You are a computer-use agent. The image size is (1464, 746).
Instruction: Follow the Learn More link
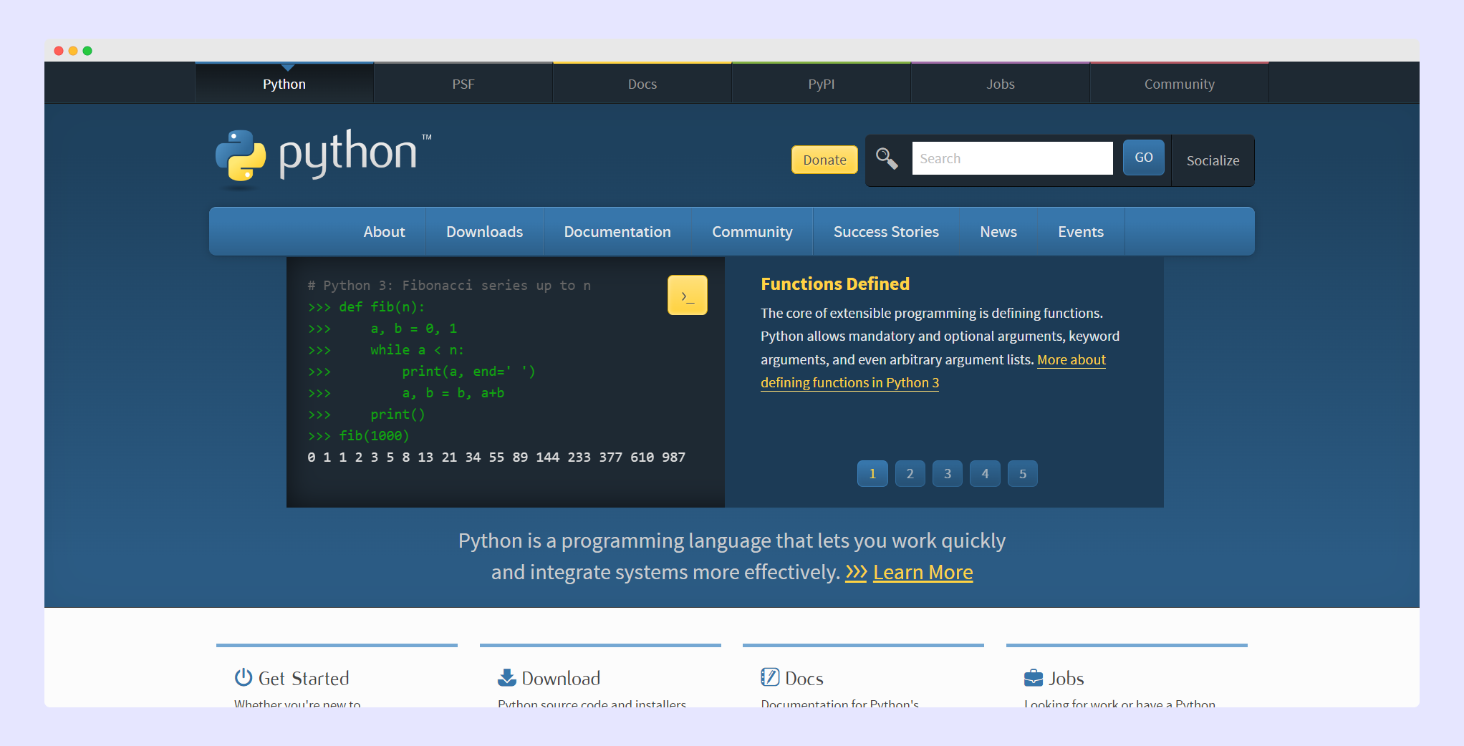[923, 572]
